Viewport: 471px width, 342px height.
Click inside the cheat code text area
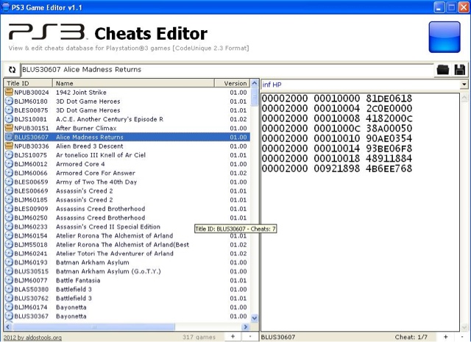click(x=361, y=212)
